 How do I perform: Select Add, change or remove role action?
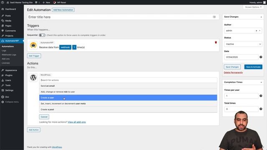tap(128, 92)
